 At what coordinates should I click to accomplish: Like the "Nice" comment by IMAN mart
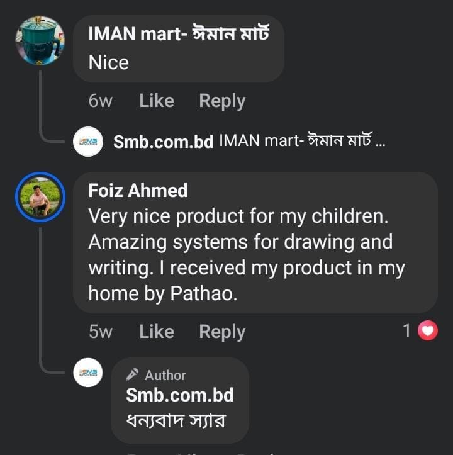157,101
